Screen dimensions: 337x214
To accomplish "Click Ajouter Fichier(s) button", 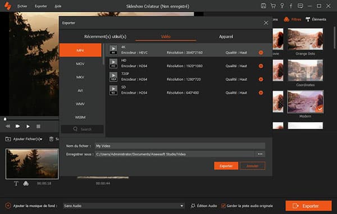I will pyautogui.click(x=24, y=139).
